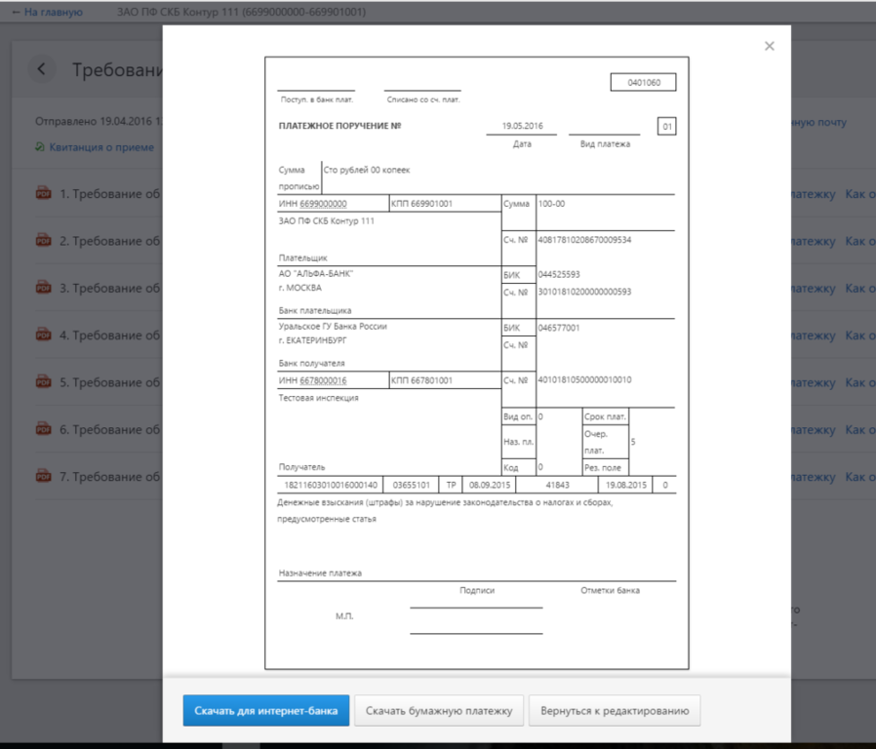The width and height of the screenshot is (876, 749).
Task: Close the payment order preview dialog
Action: [x=769, y=46]
